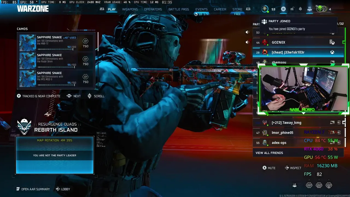Click the join icon on 7away_kmg row

coord(339,123)
